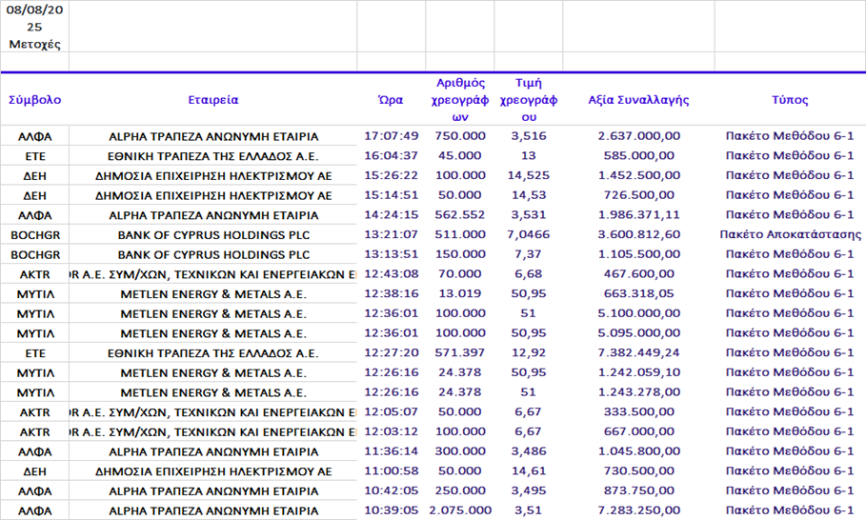The image size is (866, 520).
Task: Click the Σύμβολο column header
Action: pyautogui.click(x=34, y=99)
